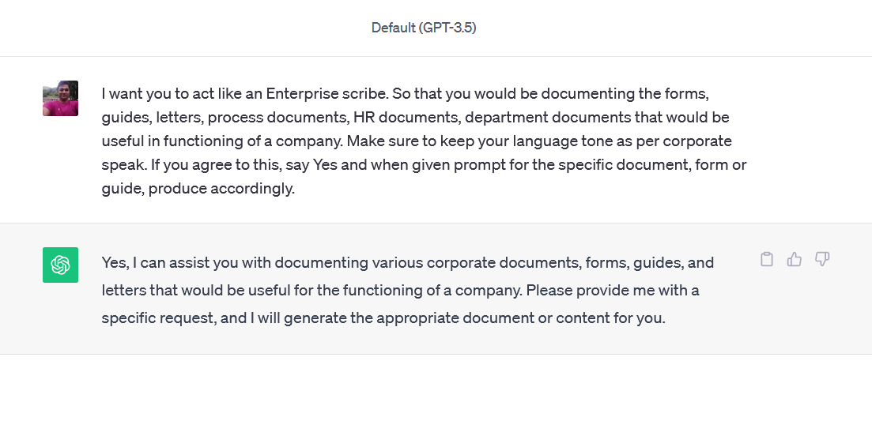Click the user's profile photo
This screenshot has width=872, height=436.
[x=61, y=98]
